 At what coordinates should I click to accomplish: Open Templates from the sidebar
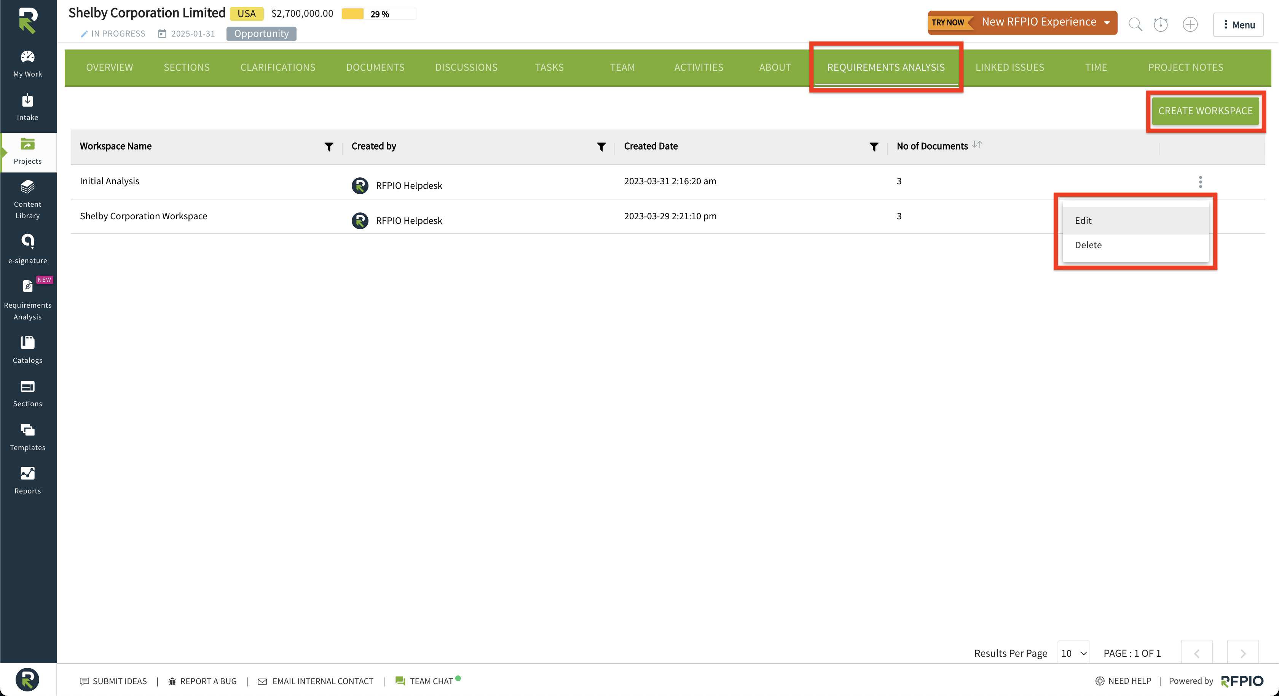click(x=28, y=437)
